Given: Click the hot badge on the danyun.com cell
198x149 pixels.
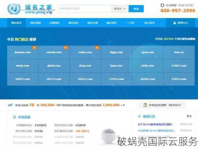Looking at the screenshot, I should coord(35,48).
